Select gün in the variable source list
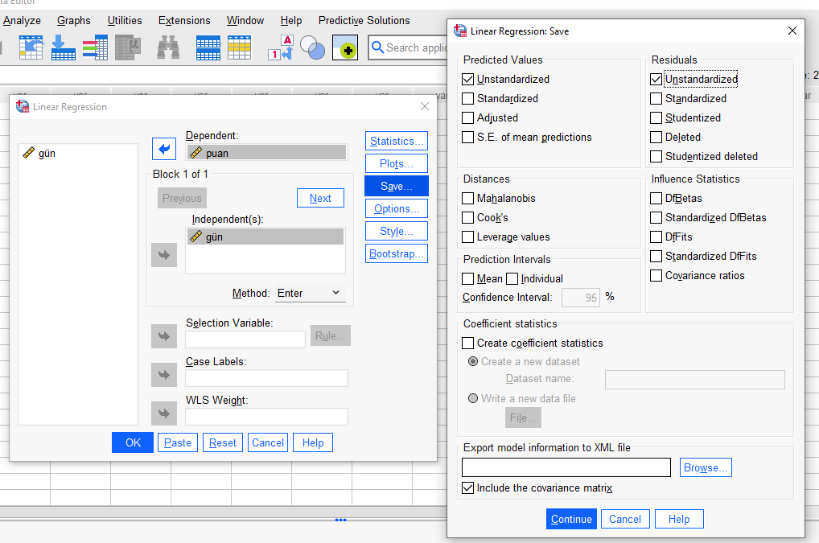 [x=47, y=153]
